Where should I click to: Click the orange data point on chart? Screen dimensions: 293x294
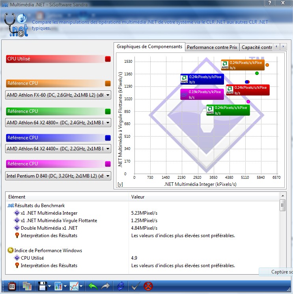[267, 65]
